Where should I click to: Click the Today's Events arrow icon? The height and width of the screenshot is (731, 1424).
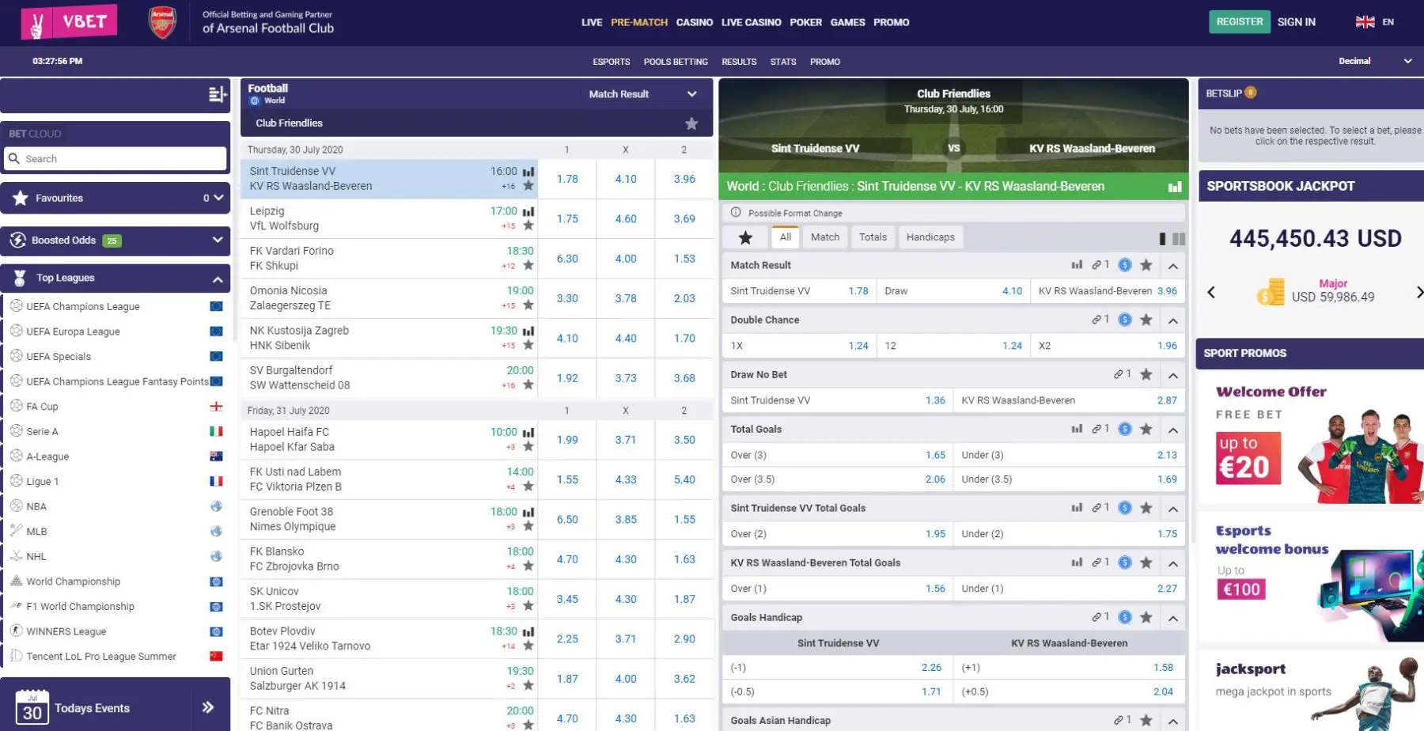208,707
